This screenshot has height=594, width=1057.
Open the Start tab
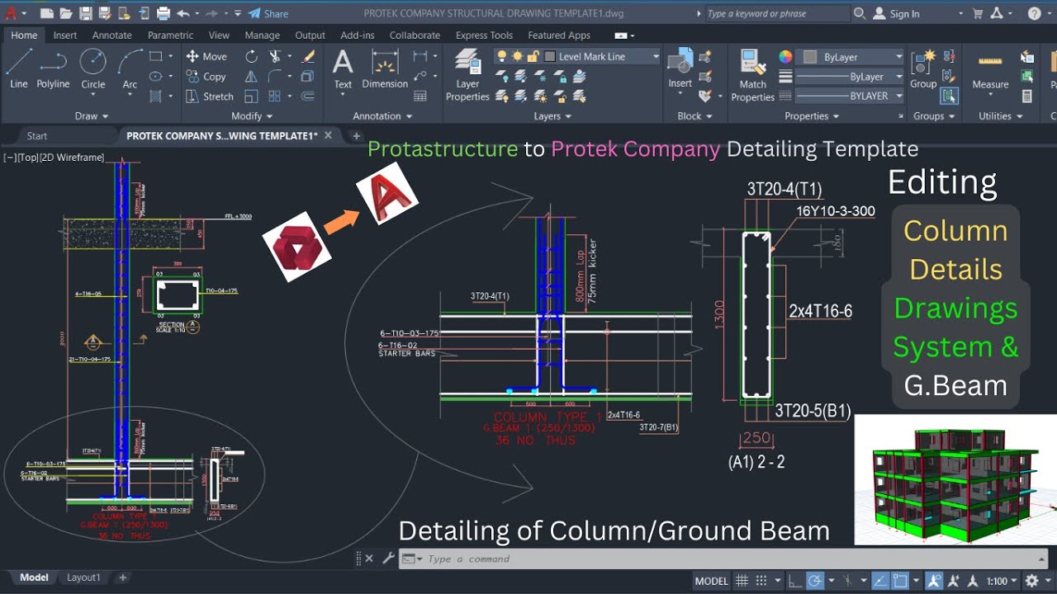click(x=37, y=136)
